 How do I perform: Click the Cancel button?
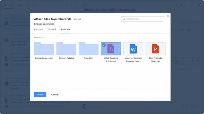[x=55, y=94]
